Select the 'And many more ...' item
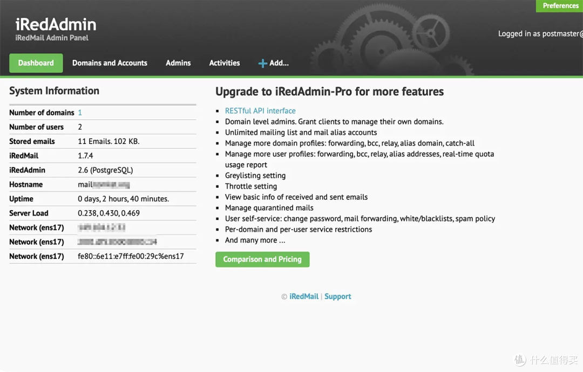583x372 pixels. click(255, 240)
